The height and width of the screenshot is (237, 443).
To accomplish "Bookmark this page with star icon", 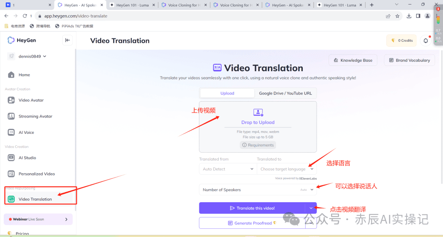I will (397, 16).
